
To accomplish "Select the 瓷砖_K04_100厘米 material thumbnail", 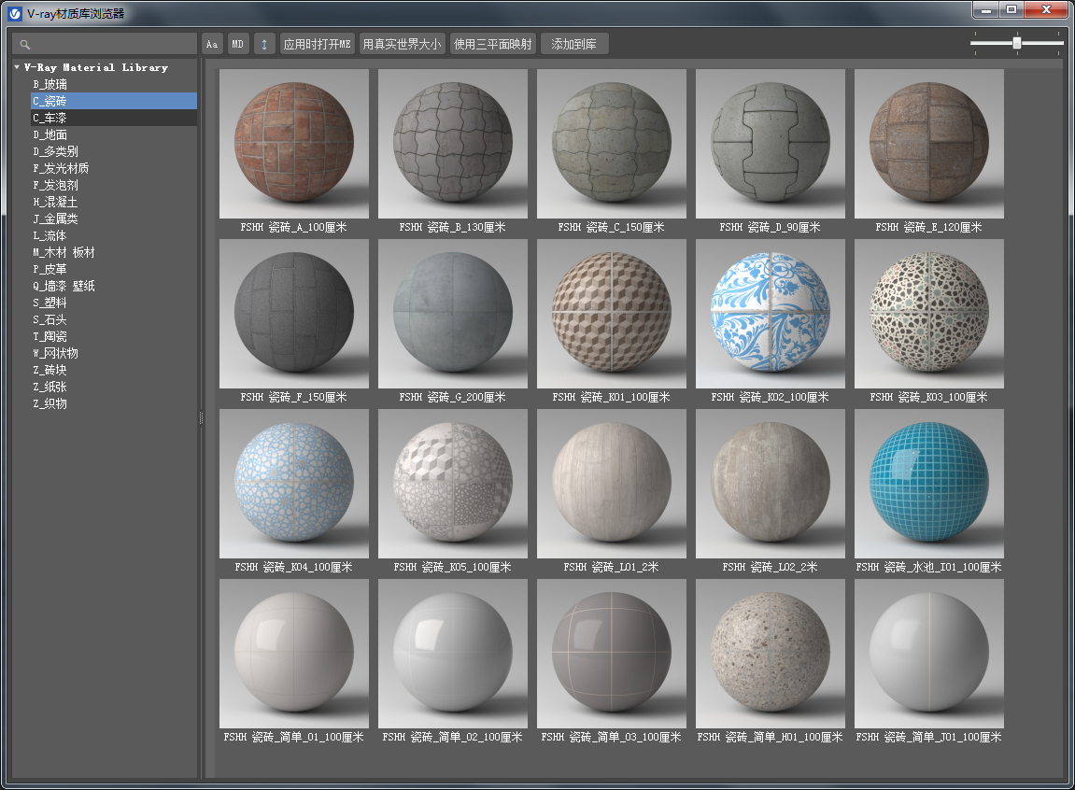I will click(294, 484).
